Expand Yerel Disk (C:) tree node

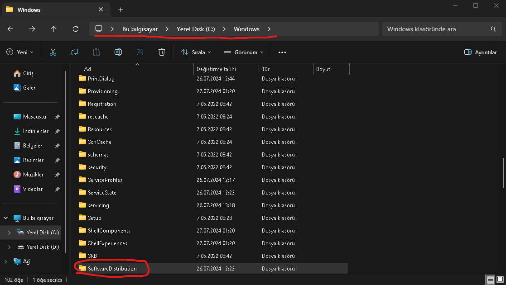coord(10,233)
